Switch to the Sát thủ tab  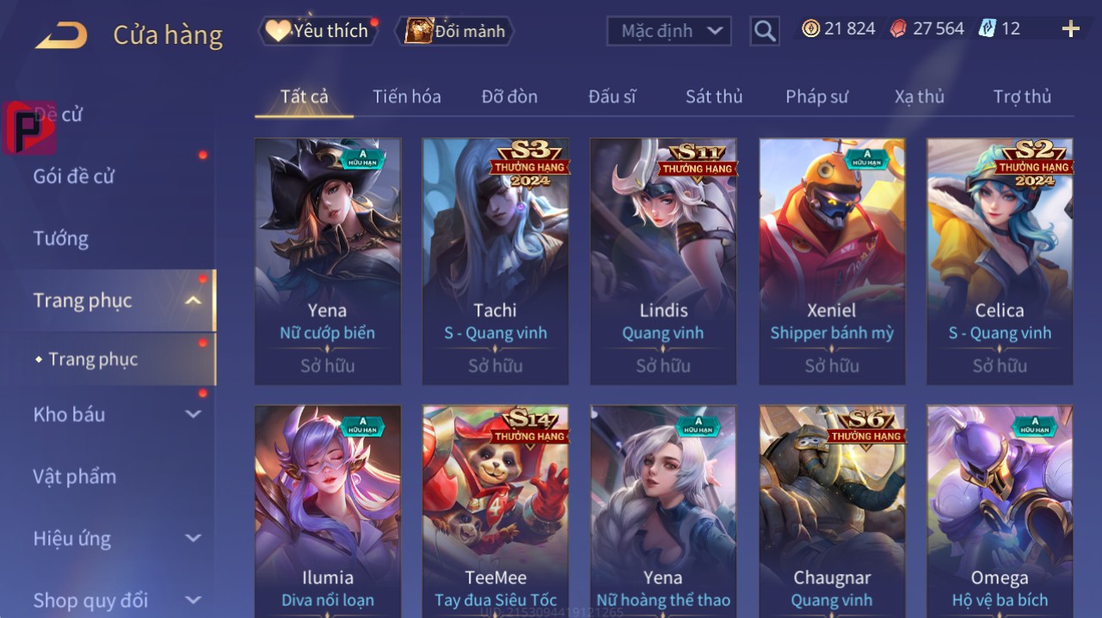tap(714, 96)
